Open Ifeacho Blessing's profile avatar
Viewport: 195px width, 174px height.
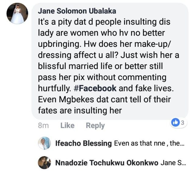pyautogui.click(x=44, y=143)
